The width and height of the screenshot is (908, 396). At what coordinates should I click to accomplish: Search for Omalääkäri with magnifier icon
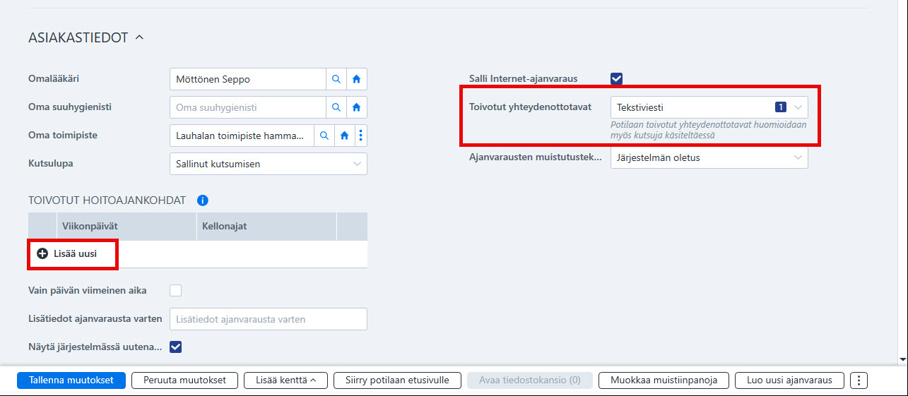point(336,79)
